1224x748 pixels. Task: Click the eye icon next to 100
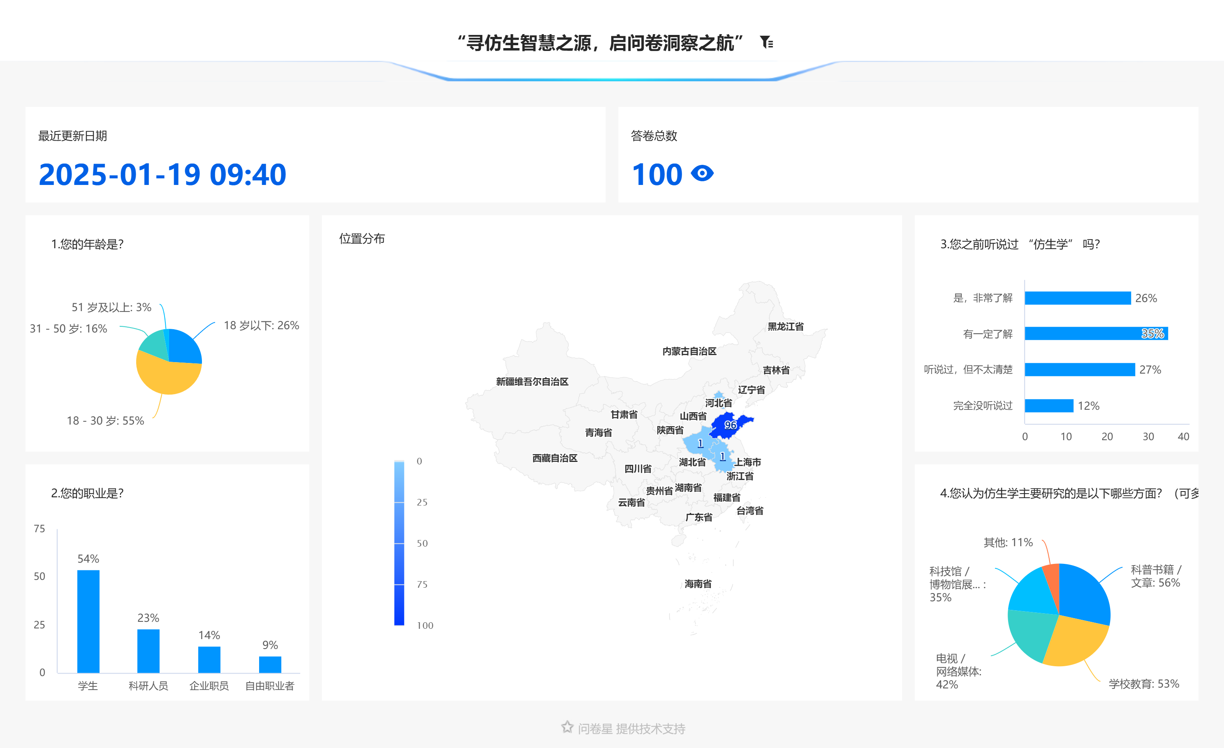pyautogui.click(x=702, y=174)
